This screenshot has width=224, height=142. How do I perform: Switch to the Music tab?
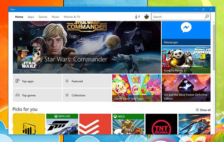(55, 17)
